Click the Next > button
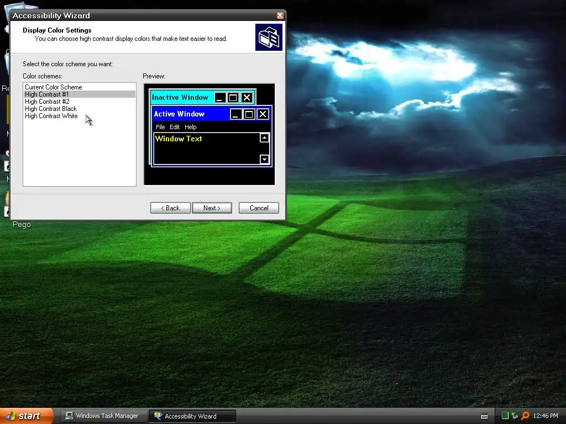This screenshot has width=566, height=424. point(212,208)
